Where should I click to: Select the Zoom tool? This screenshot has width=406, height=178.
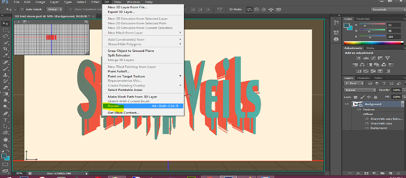point(5,146)
